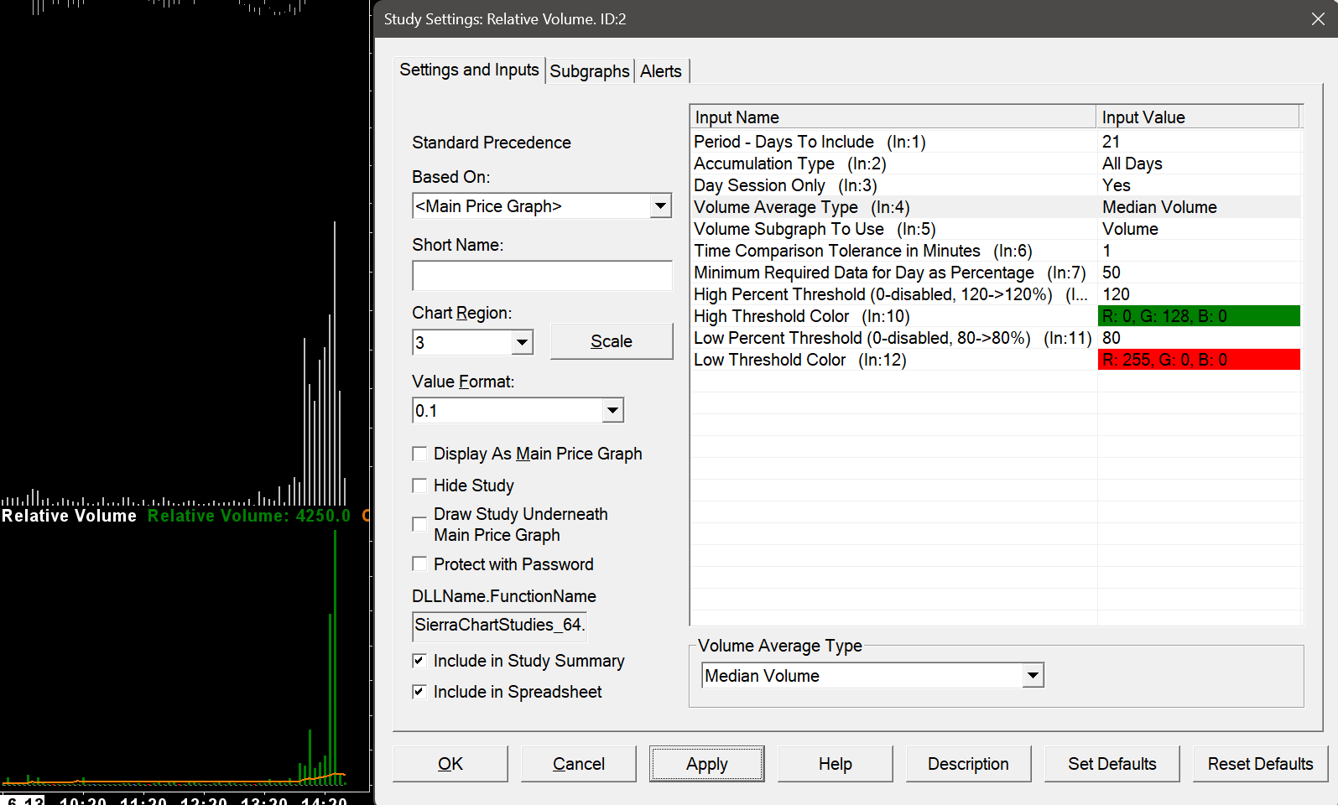Open the study Description
Viewport: 1338px width, 805px height.
[x=967, y=764]
